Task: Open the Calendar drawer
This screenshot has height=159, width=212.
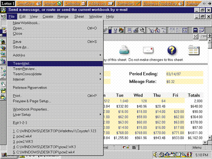Action: 75,4
